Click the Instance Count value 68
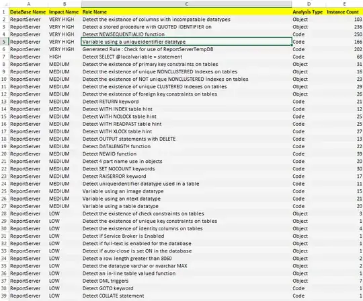The width and height of the screenshot is (363, 301). (x=344, y=57)
